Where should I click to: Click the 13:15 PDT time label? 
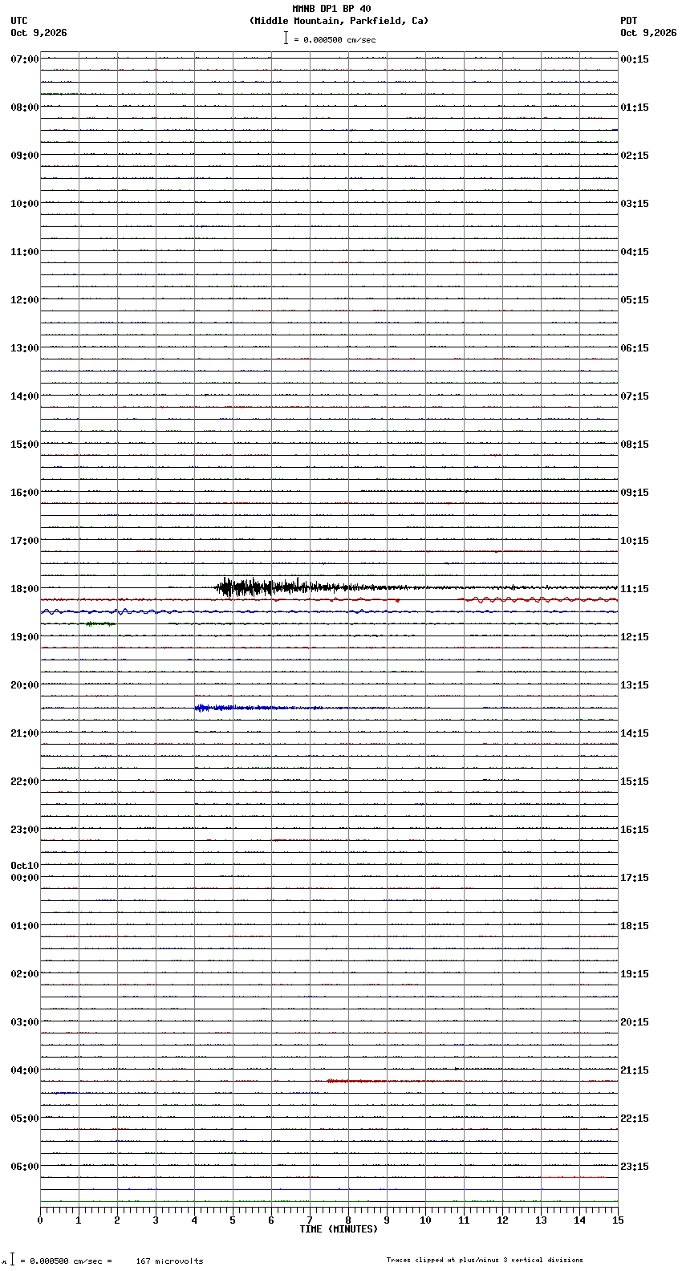[x=635, y=685]
